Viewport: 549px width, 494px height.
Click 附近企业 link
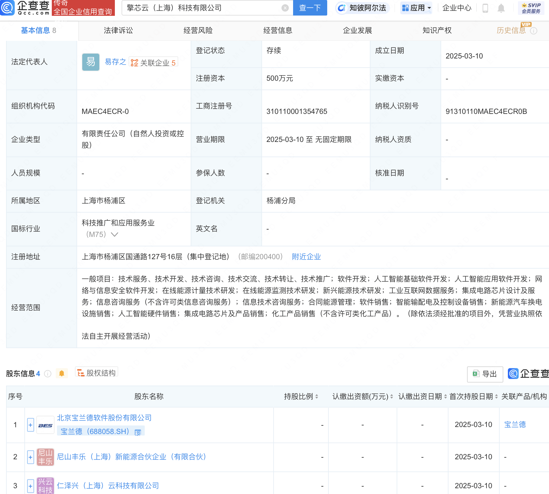coord(306,257)
